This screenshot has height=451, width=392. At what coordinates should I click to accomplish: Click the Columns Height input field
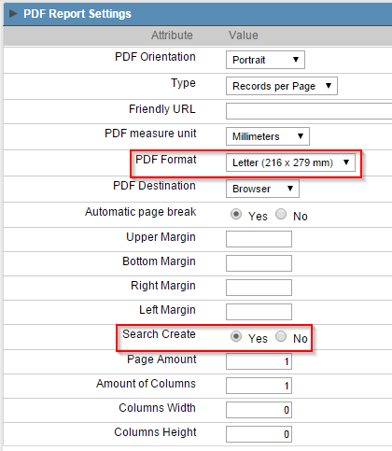[x=259, y=434]
